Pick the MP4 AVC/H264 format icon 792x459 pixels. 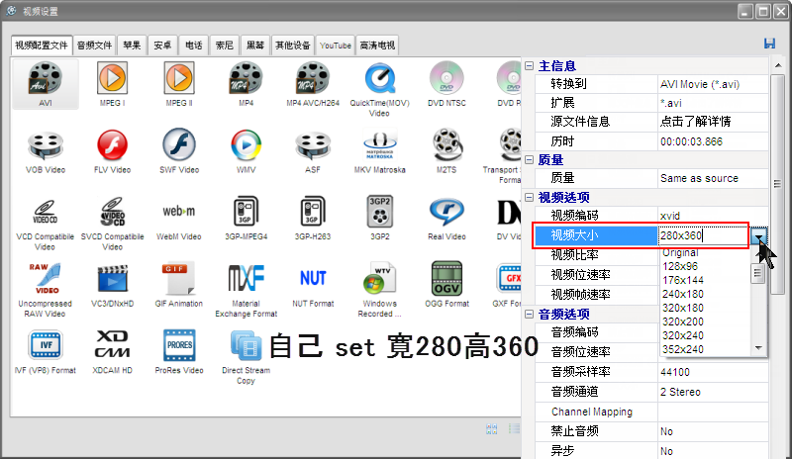pos(313,78)
